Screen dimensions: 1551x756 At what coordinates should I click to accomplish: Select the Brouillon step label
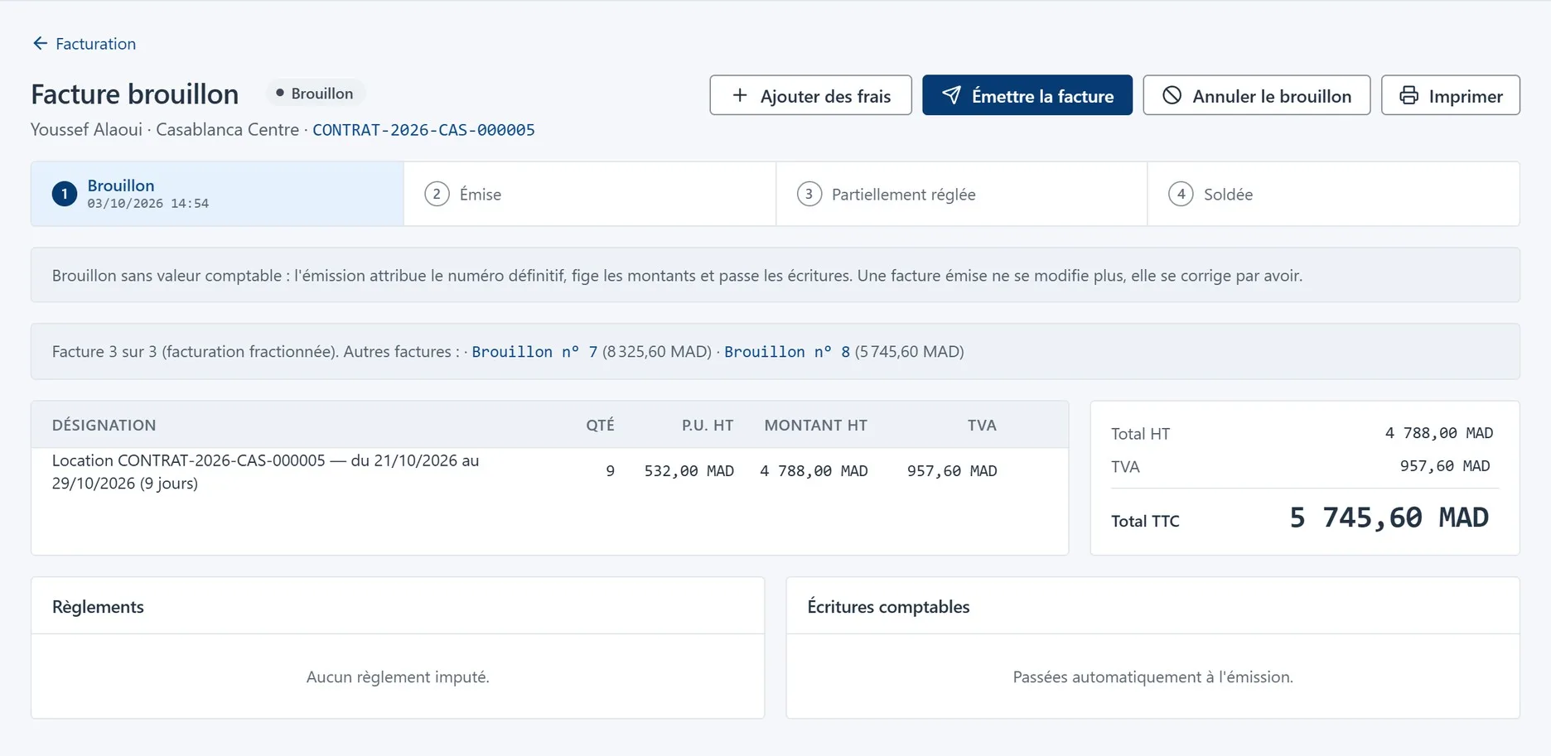click(121, 185)
